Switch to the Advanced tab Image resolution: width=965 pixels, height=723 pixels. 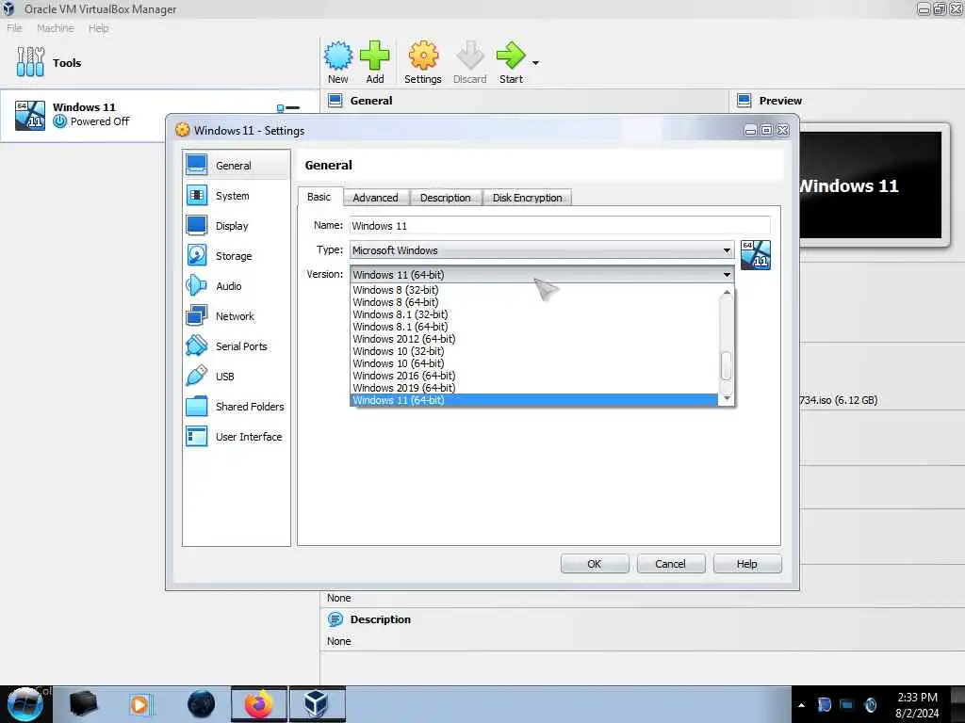point(375,198)
